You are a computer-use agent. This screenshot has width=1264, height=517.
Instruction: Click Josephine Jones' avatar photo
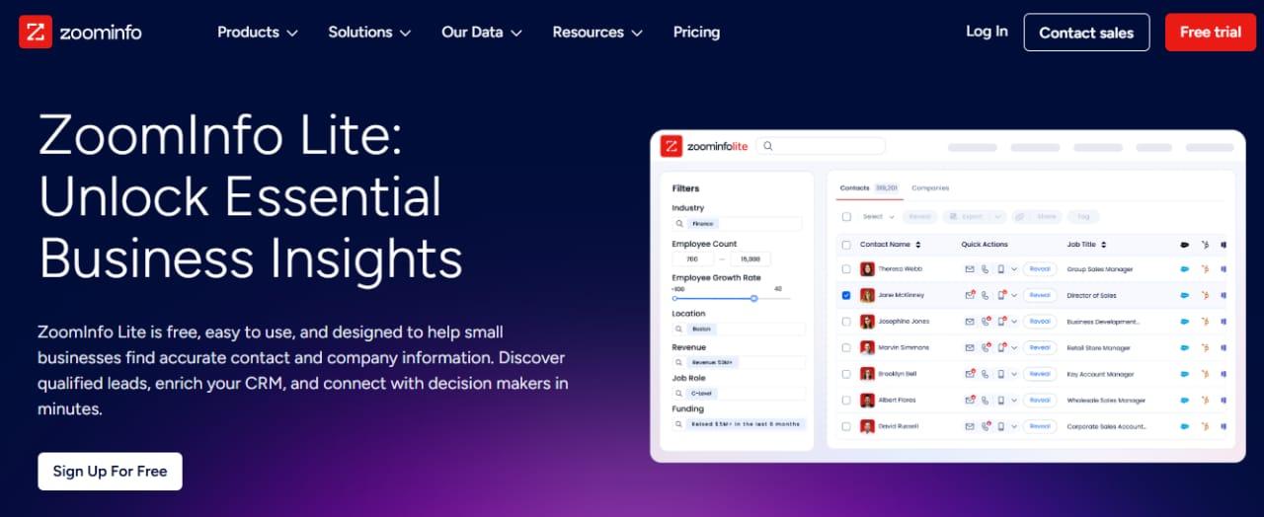(x=867, y=322)
